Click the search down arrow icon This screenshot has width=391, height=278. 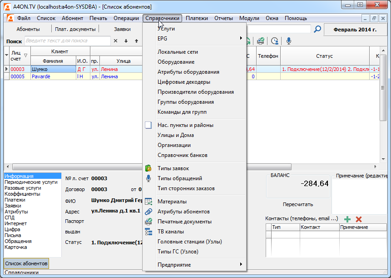click(x=126, y=41)
